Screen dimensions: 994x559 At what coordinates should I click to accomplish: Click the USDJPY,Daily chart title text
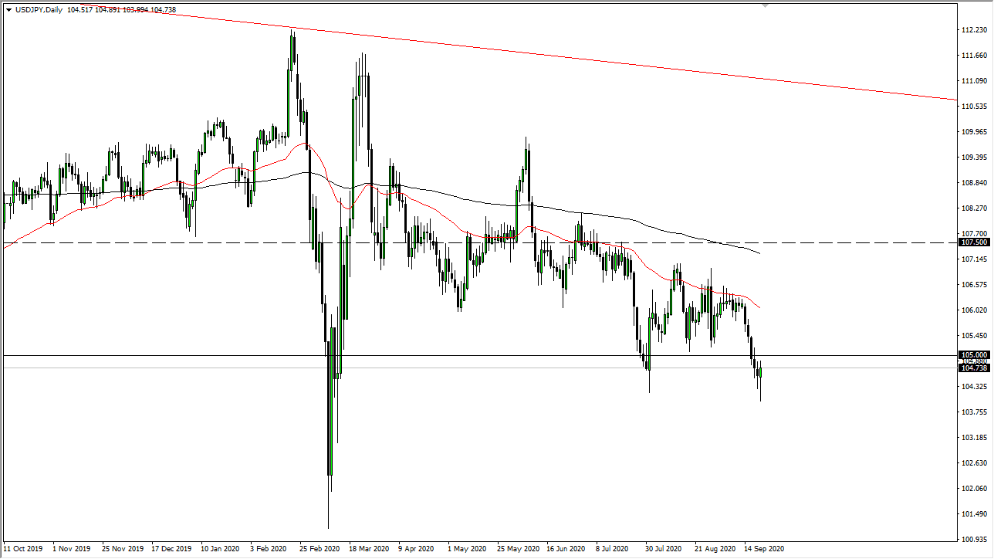click(39, 10)
